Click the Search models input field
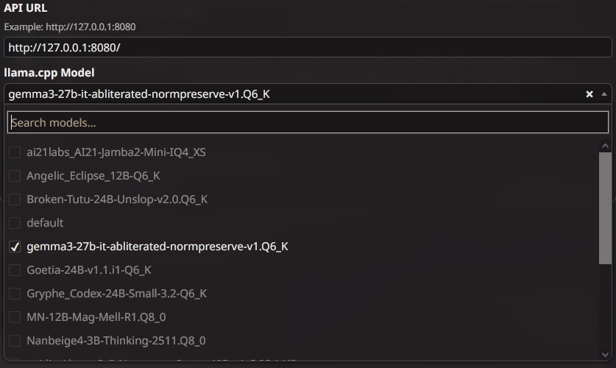The image size is (616, 368). (x=308, y=122)
